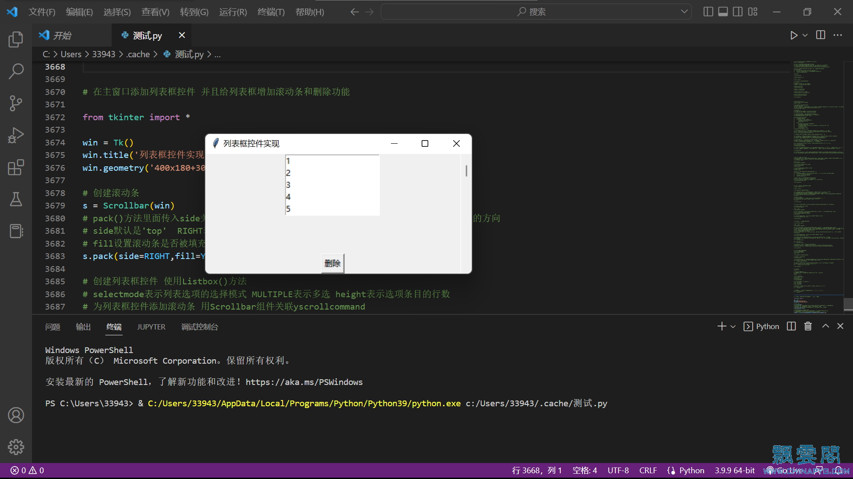
Task: Change encoding via UTF-8 status item
Action: [x=618, y=471]
